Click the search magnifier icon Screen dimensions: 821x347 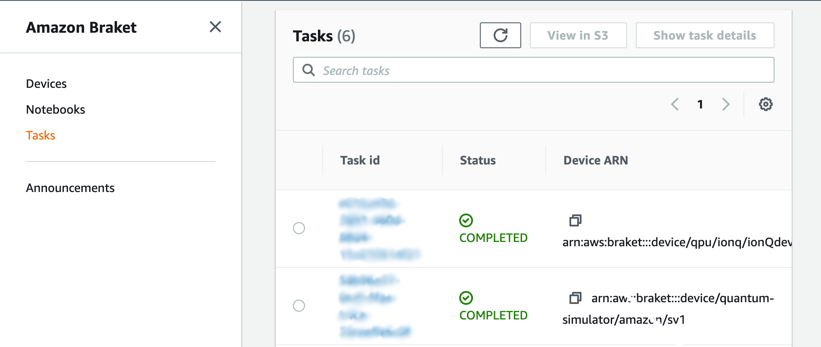click(308, 70)
